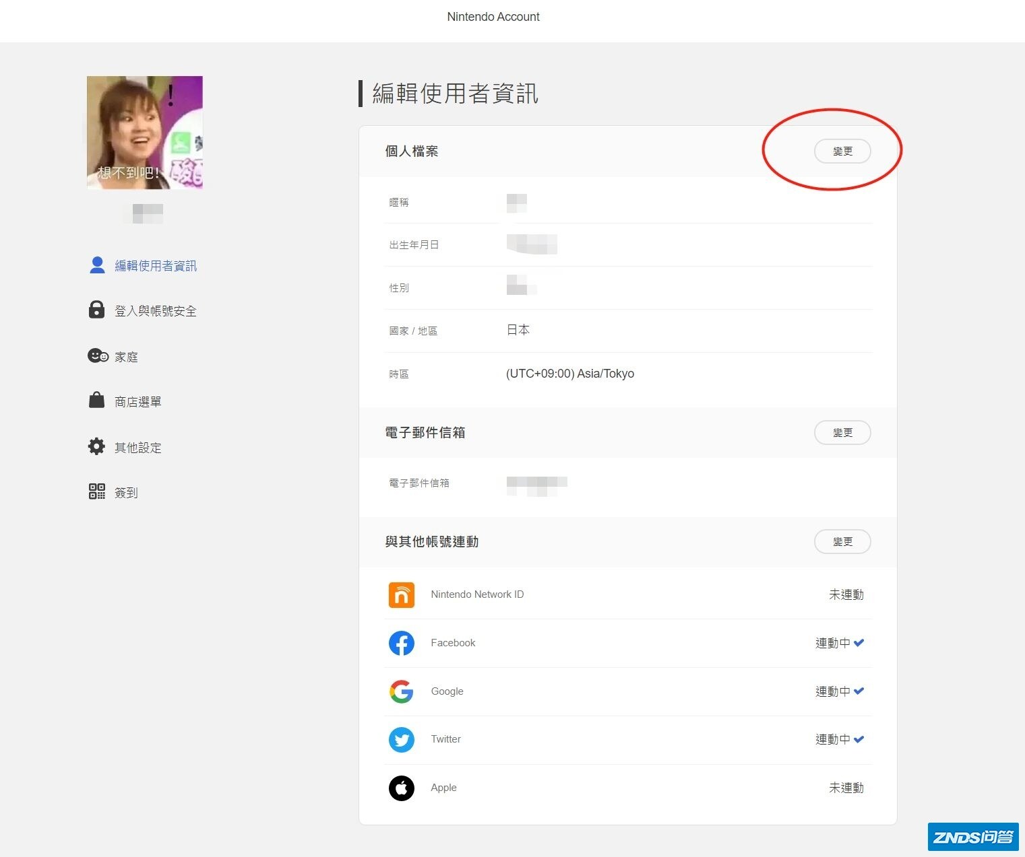Open 家庭 in the sidebar
The height and width of the screenshot is (857, 1025).
(x=126, y=357)
